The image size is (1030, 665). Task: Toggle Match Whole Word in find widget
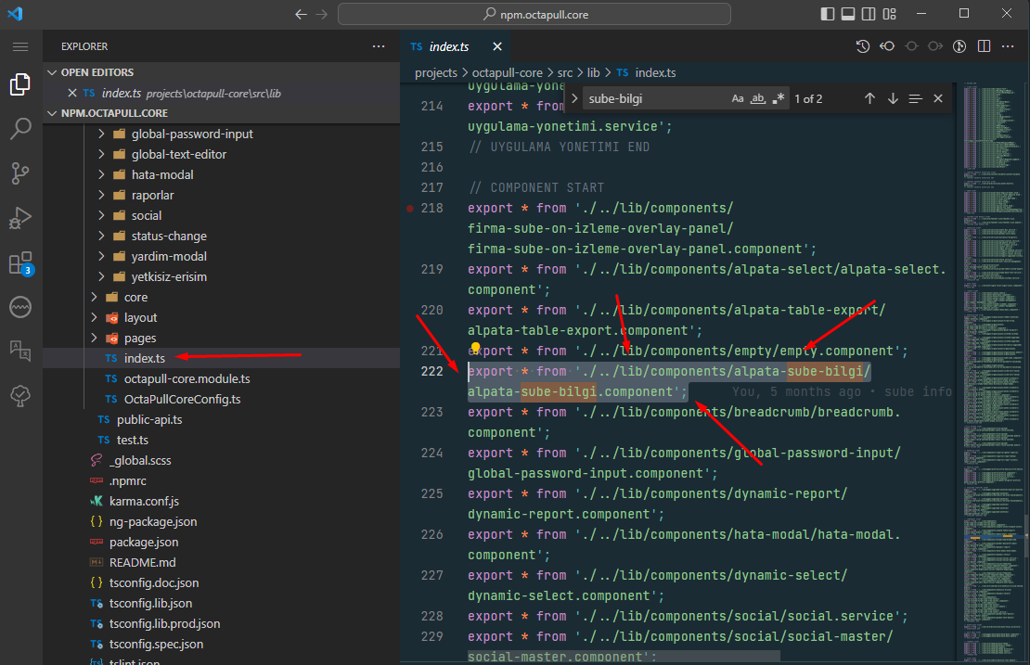(x=758, y=98)
